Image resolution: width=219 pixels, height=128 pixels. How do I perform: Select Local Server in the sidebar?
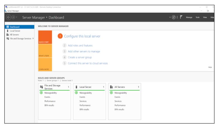pos(15,31)
